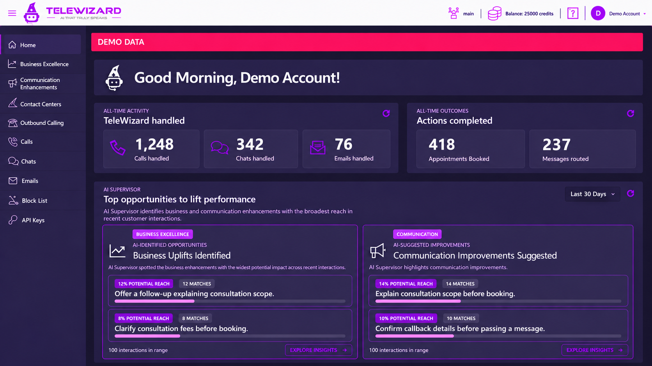This screenshot has height=366, width=652.
Task: Open Chats in sidebar
Action: point(43,161)
